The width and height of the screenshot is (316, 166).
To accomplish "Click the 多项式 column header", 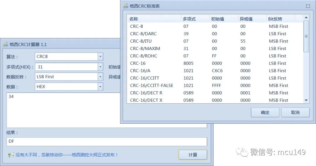I will 195,19.
